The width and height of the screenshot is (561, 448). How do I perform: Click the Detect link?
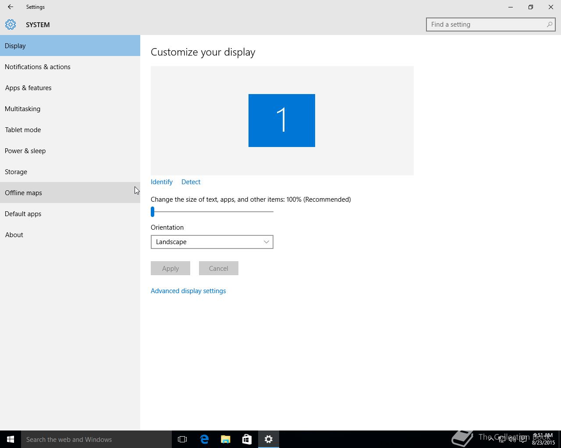[x=191, y=182]
